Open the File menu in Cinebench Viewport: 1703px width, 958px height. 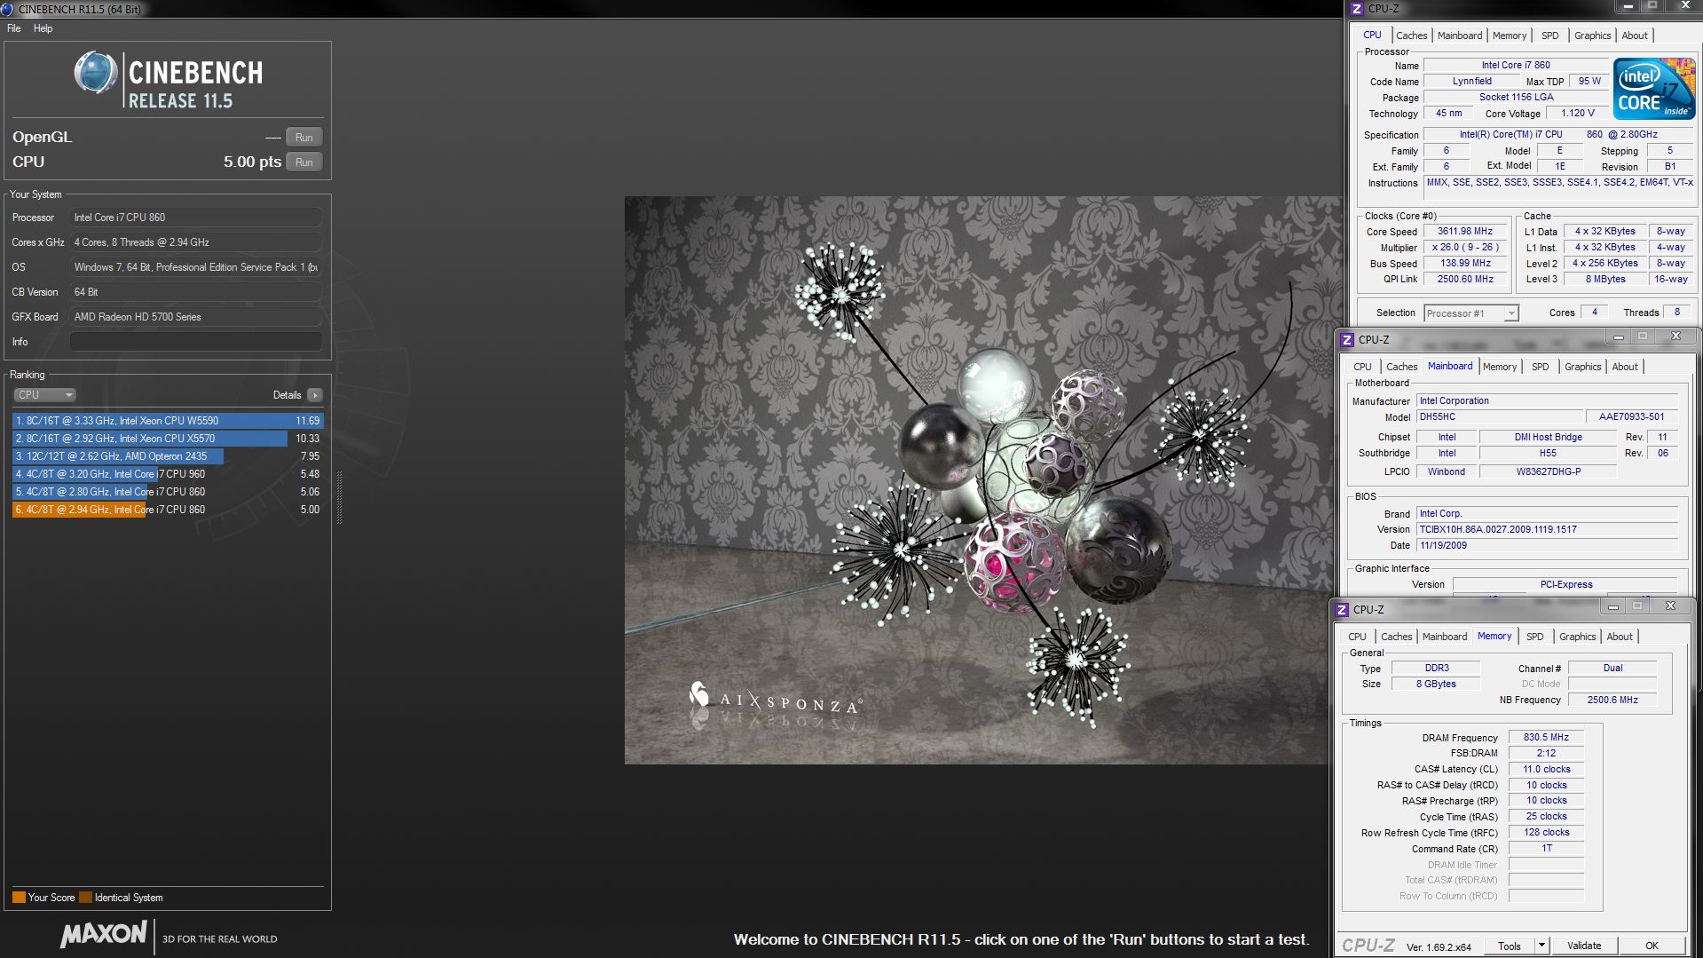coord(14,28)
